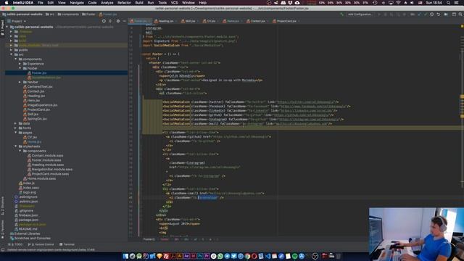The image size is (464, 261).
Task: Hide the Project panel with the minus icon
Action: point(124,21)
